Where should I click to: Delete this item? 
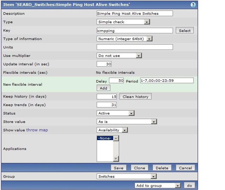162,168
